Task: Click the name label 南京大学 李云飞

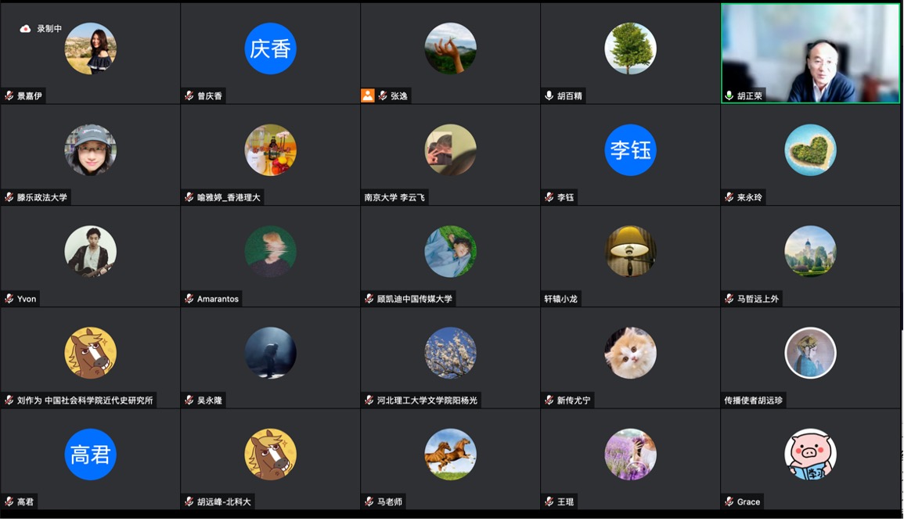Action: [x=394, y=197]
